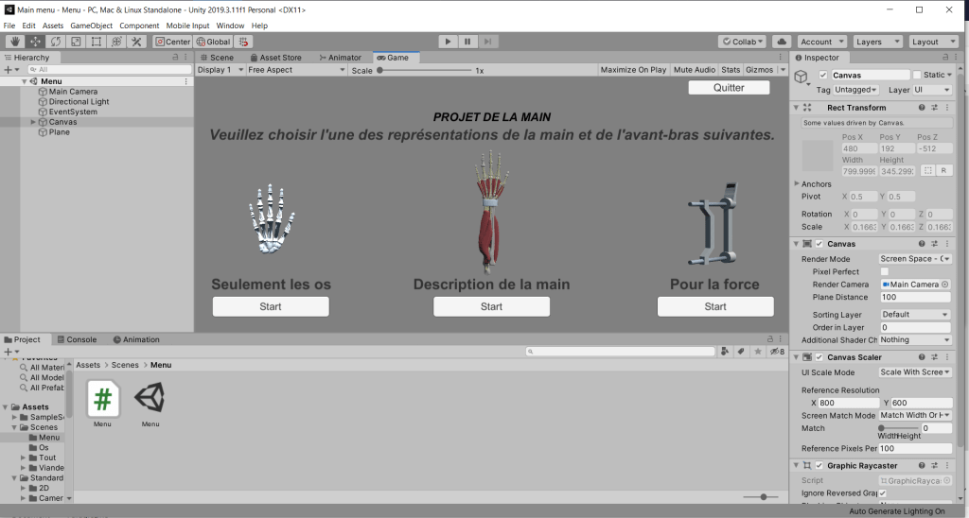Click the Pause button
The image size is (969, 518).
click(x=467, y=42)
